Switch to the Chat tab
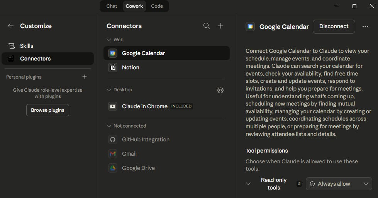Screen dimensions: 378x198 112,6
